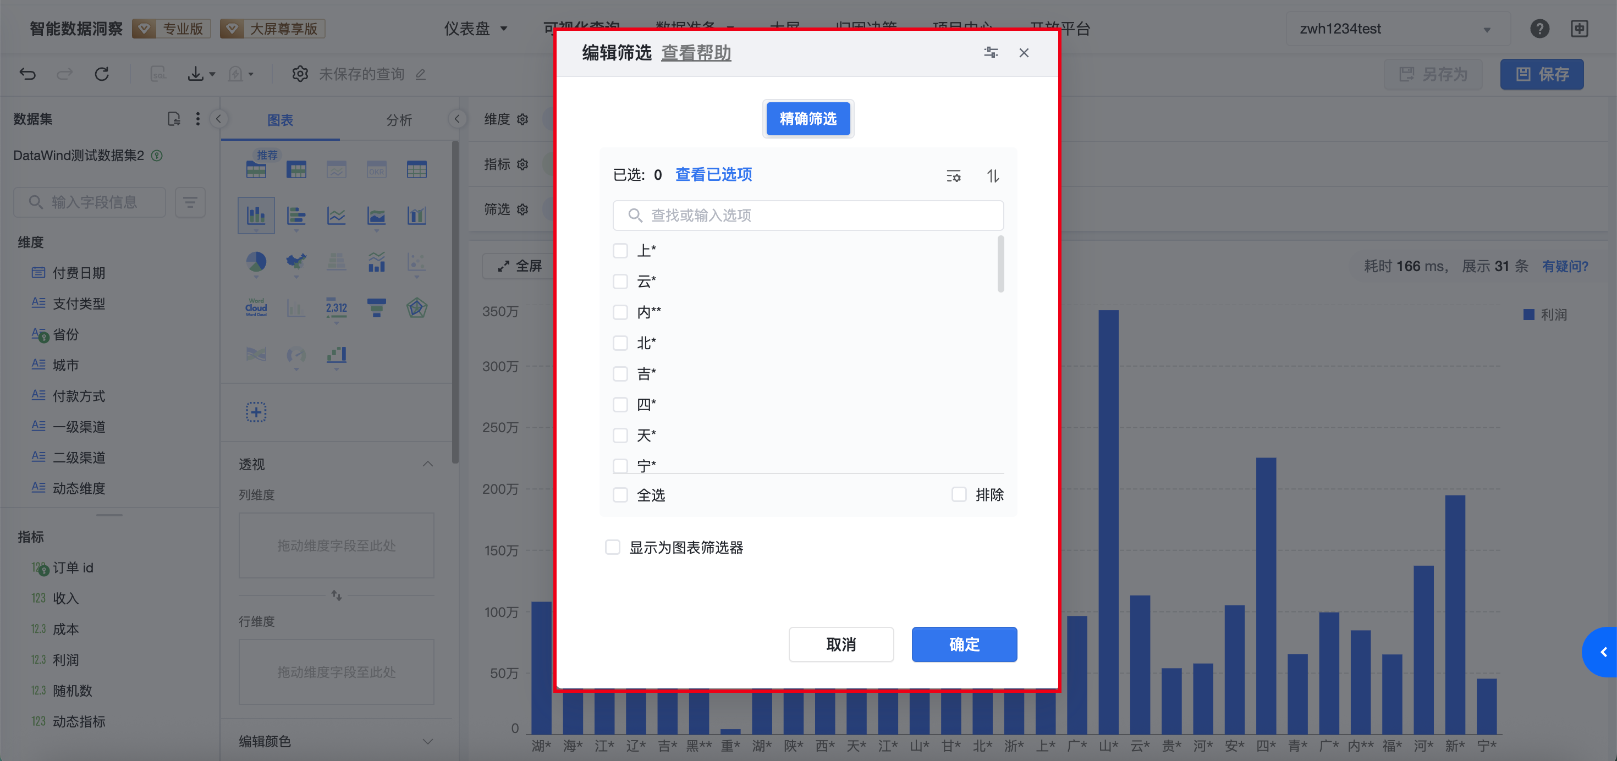Enable the 全选 select-all checkbox

pos(620,495)
